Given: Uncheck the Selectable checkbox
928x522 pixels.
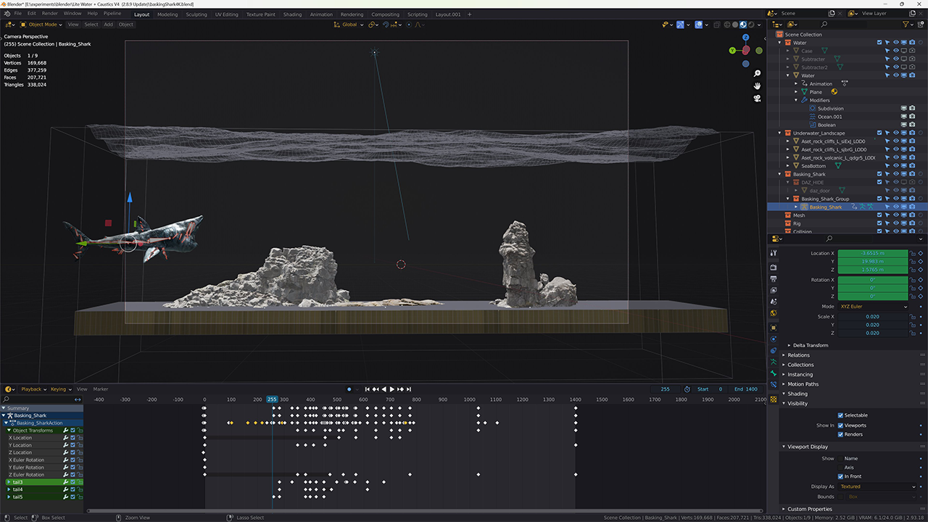Looking at the screenshot, I should tap(841, 415).
